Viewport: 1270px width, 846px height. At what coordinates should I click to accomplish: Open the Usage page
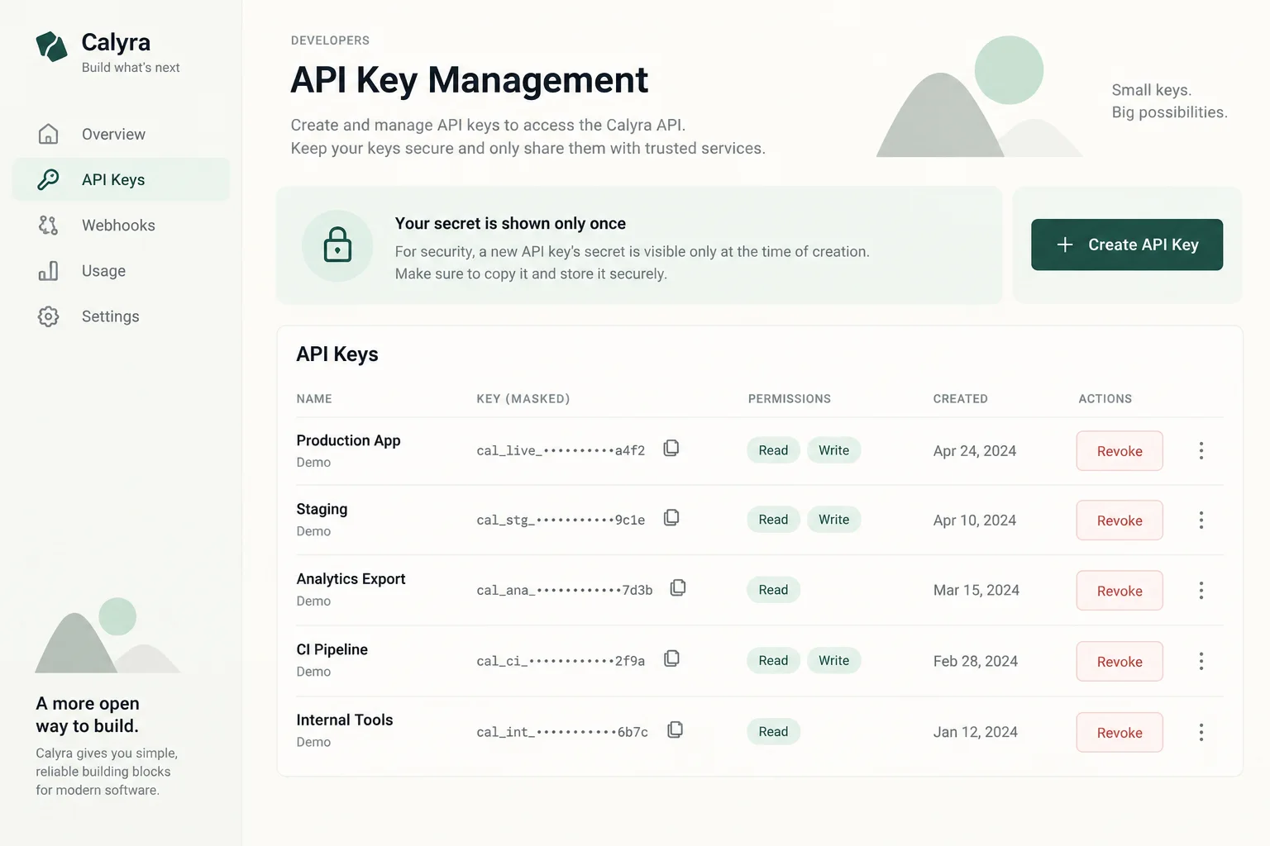point(121,270)
